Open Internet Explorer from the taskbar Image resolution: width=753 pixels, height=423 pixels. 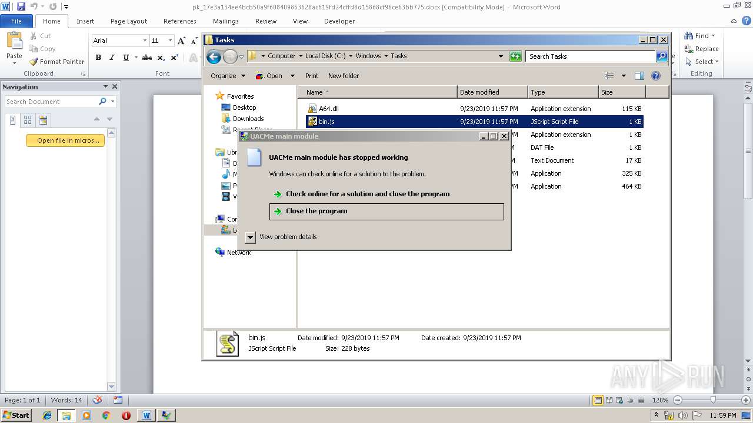click(47, 415)
